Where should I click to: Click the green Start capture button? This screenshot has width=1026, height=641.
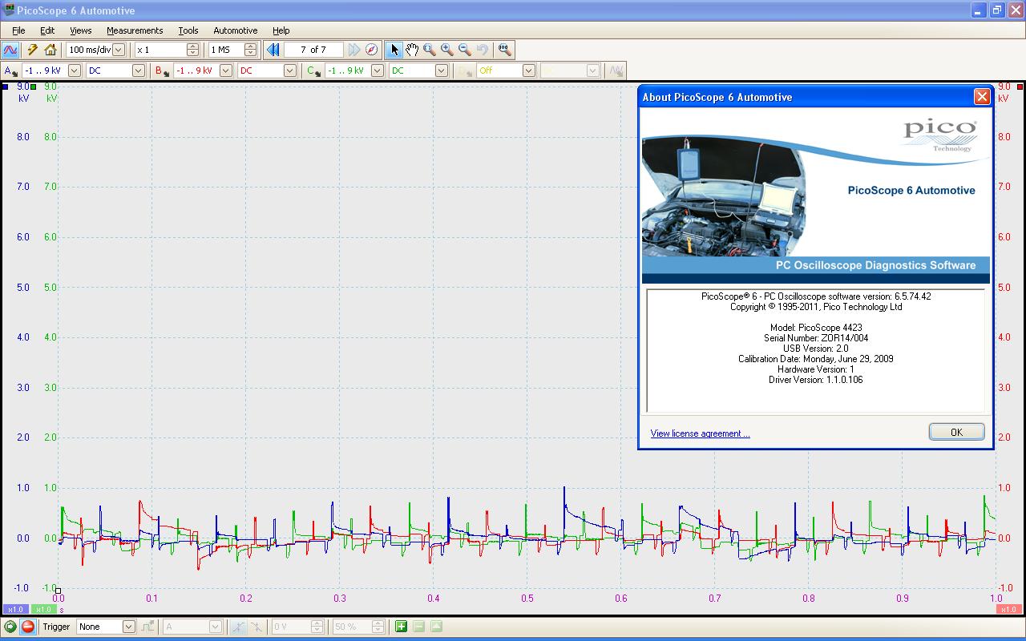pyautogui.click(x=10, y=627)
